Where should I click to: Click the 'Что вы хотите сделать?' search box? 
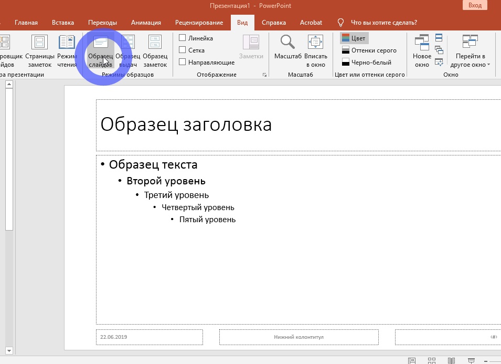pos(383,23)
